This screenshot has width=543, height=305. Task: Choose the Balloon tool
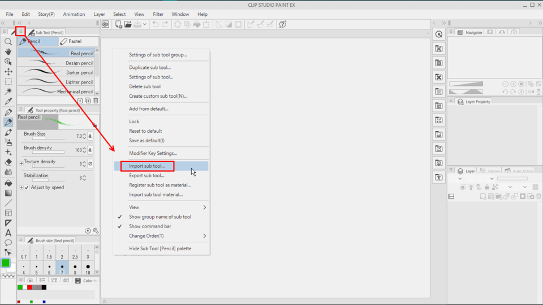(x=8, y=242)
